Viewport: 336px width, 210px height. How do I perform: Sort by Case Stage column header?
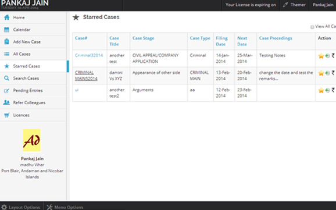[x=144, y=38]
